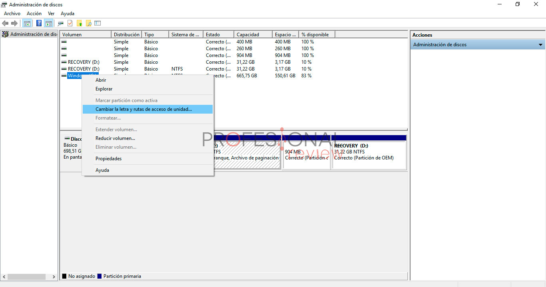This screenshot has width=546, height=287.
Task: Choose Ayuda at the bottom of the context menu
Action: pos(147,170)
